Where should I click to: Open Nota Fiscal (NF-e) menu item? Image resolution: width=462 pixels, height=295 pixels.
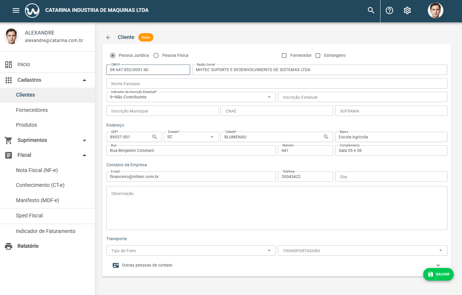(x=37, y=170)
